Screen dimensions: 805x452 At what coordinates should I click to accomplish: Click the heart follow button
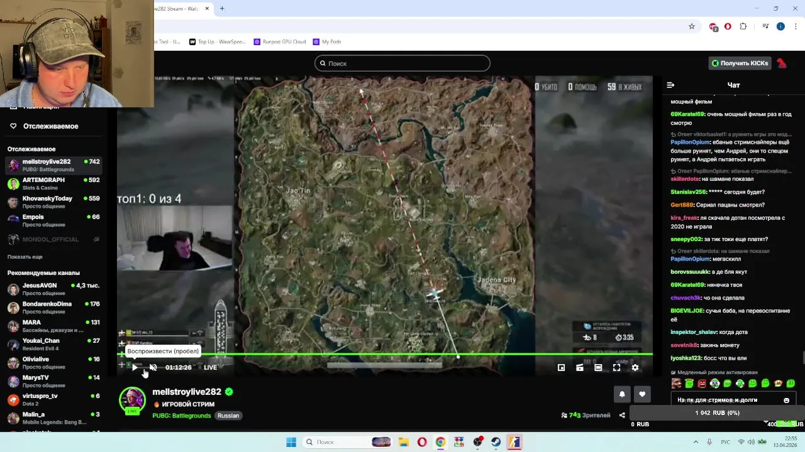pos(642,394)
